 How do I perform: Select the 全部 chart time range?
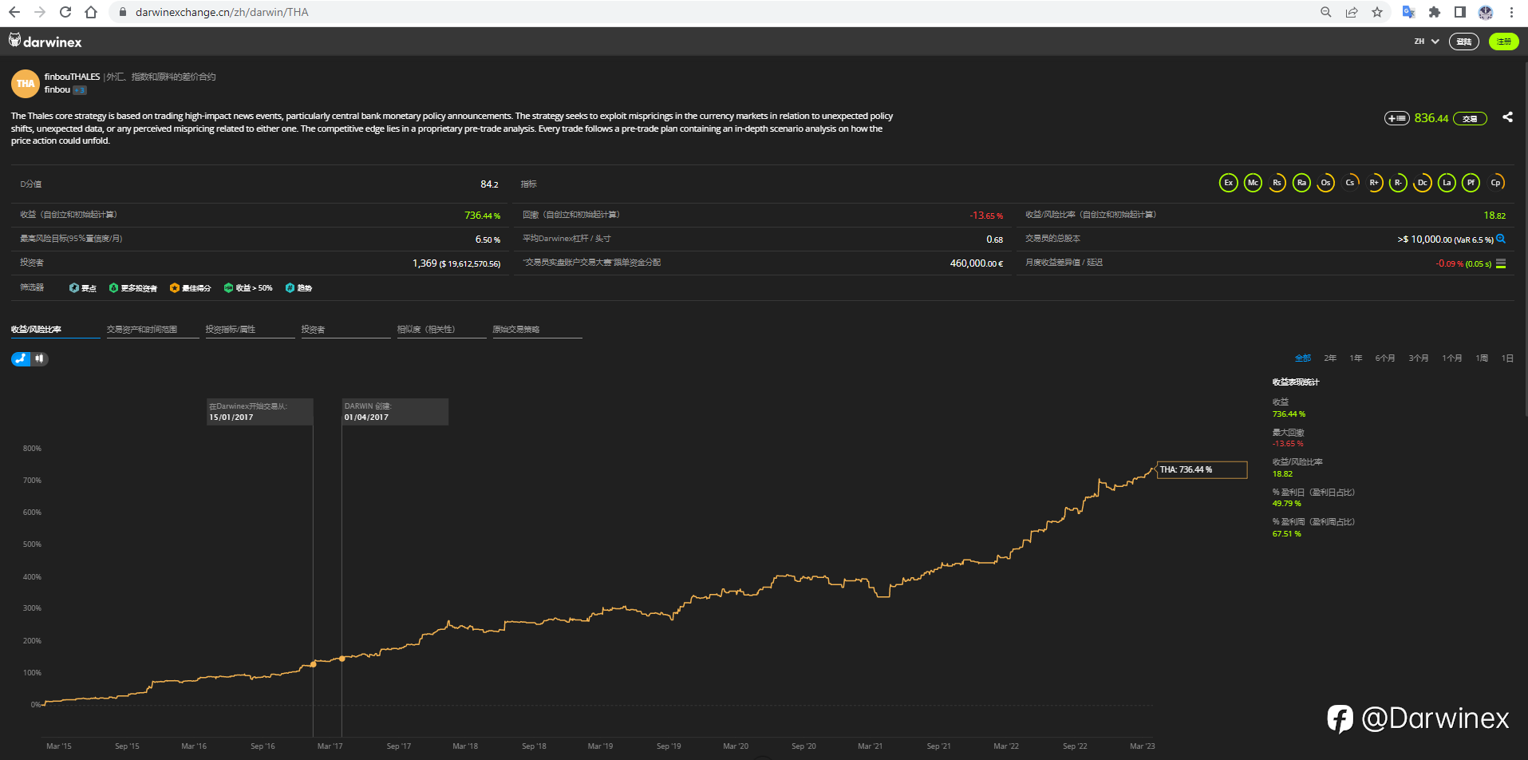click(x=1303, y=358)
